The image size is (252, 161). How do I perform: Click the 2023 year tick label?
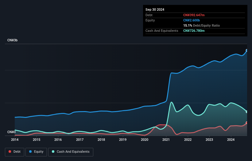tap(209, 140)
